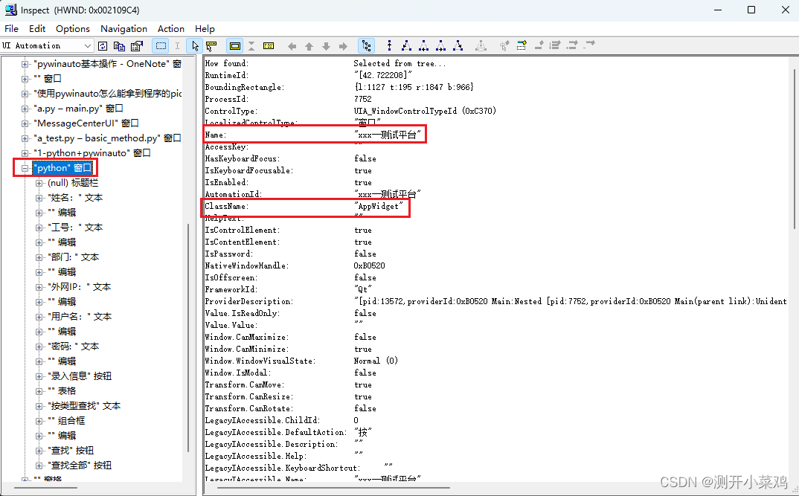
Task: Expand the "a.py – main.py" 窗口 node
Action: [25, 109]
